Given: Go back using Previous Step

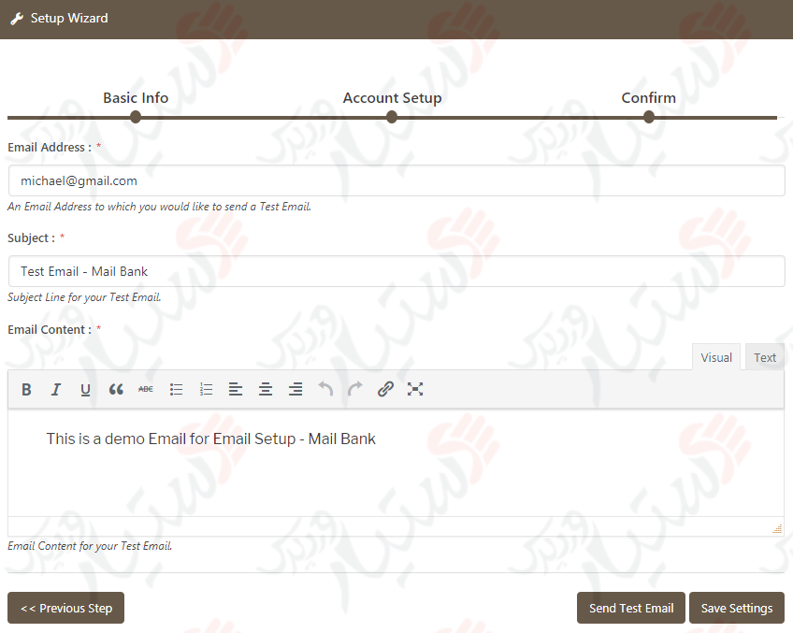Looking at the screenshot, I should 65,608.
